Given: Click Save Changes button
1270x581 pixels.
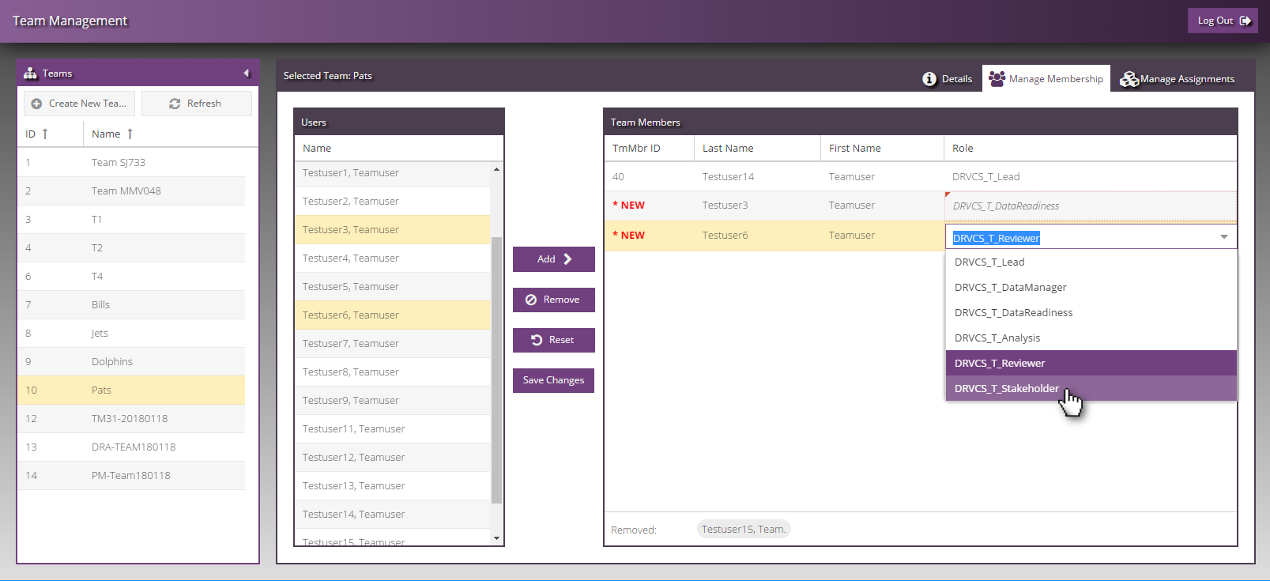Looking at the screenshot, I should tap(553, 380).
